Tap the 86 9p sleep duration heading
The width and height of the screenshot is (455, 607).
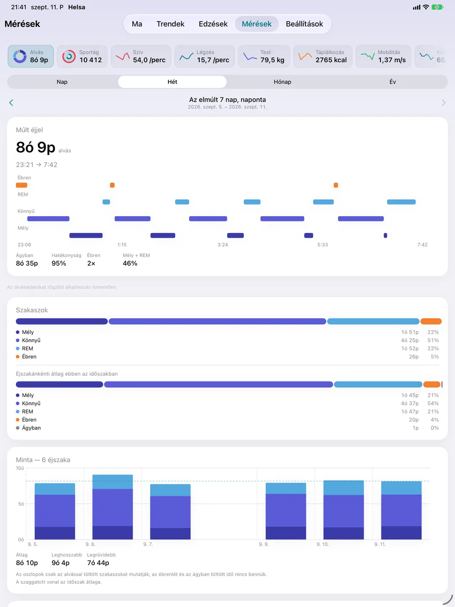click(x=36, y=147)
